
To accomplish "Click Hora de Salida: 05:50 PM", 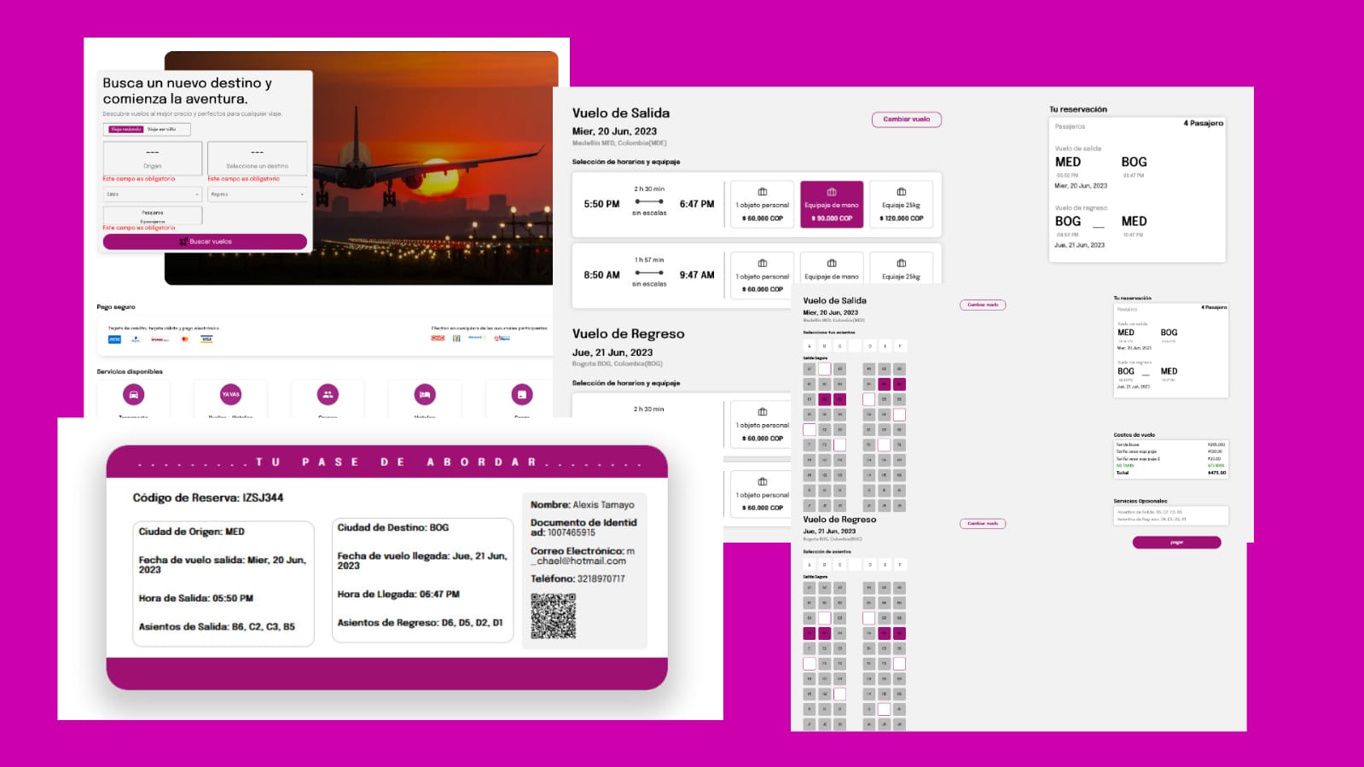I will pyautogui.click(x=196, y=598).
